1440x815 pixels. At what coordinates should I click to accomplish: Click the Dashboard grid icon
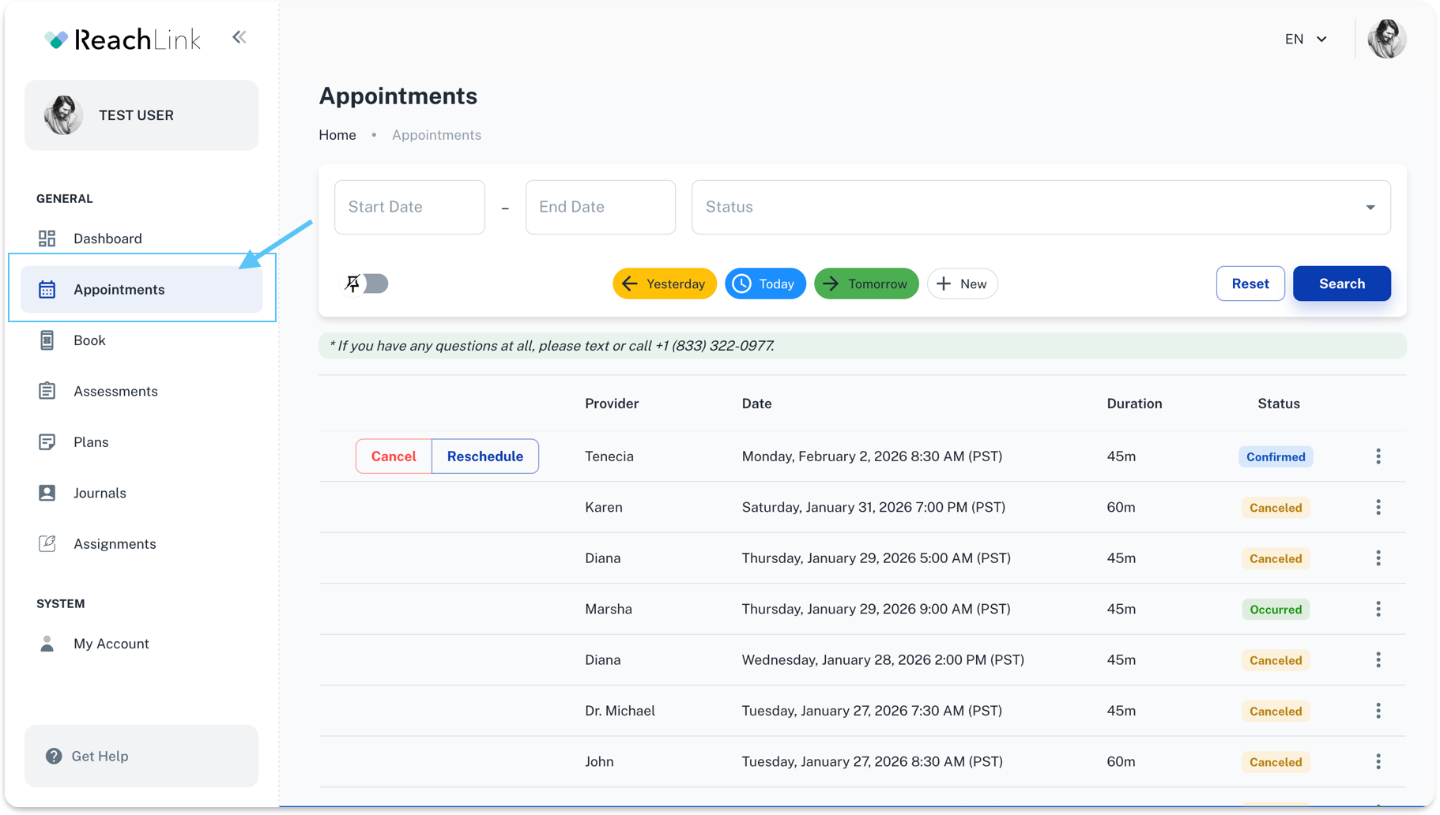[x=47, y=238]
